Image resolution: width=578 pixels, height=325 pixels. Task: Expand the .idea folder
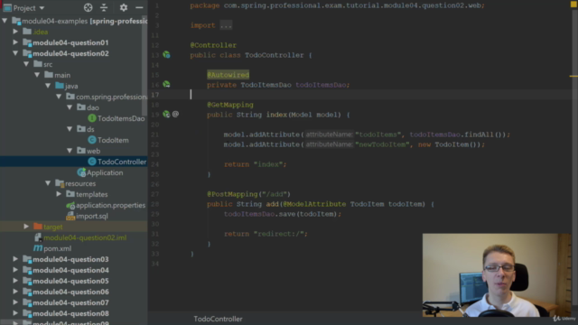15,32
